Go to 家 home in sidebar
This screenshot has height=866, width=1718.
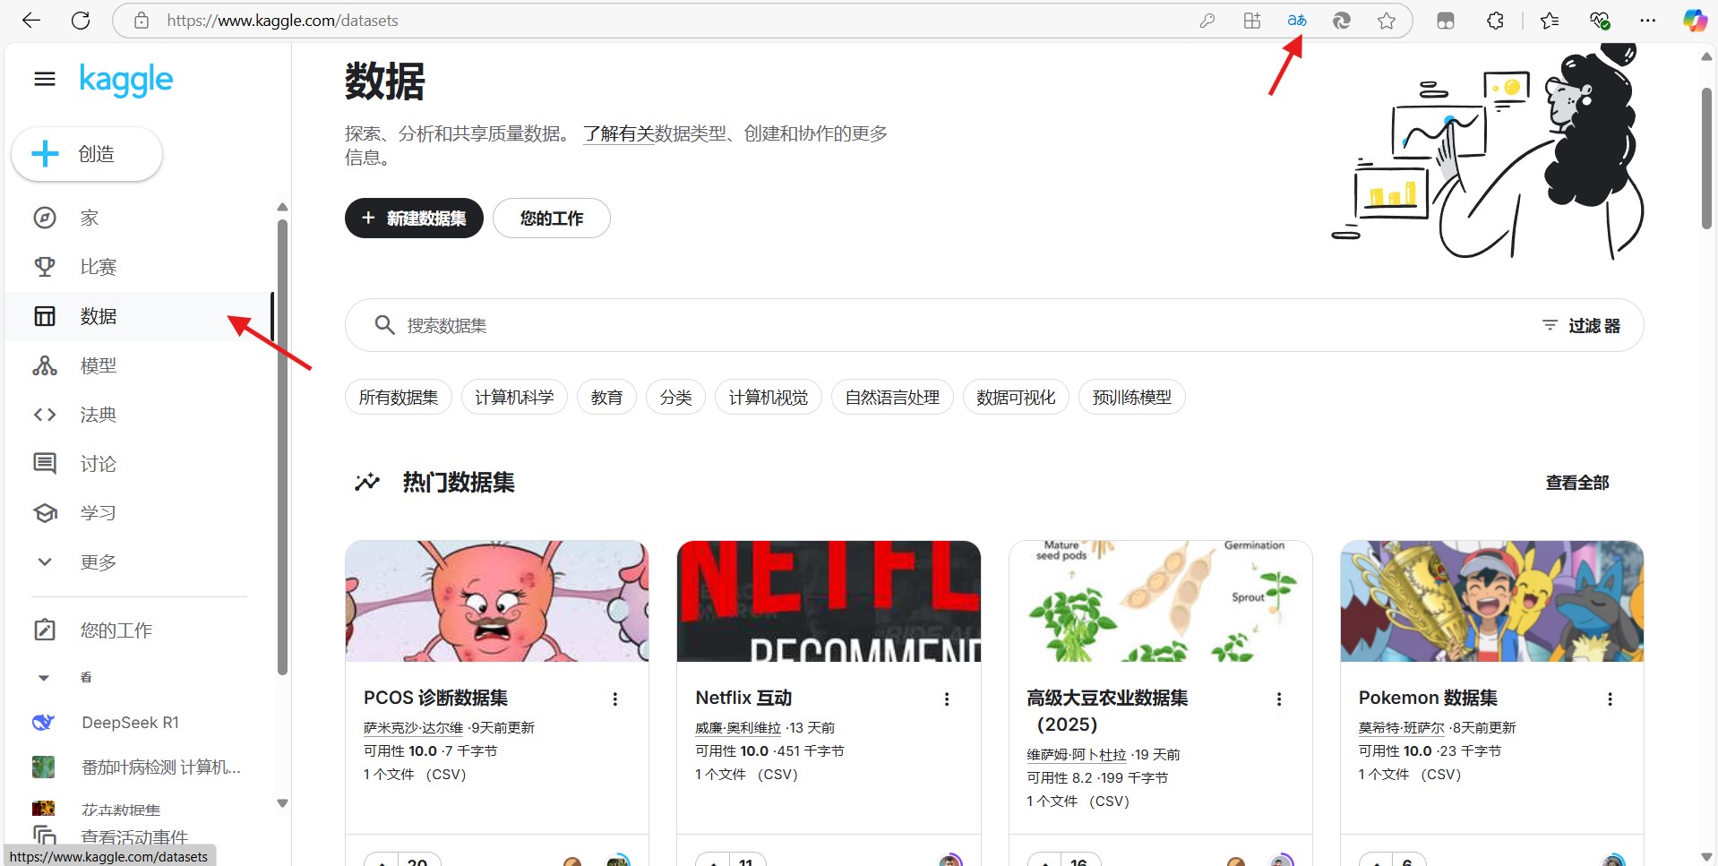139,218
